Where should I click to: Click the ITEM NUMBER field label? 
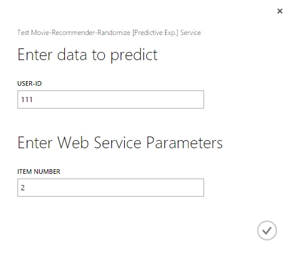coord(39,172)
